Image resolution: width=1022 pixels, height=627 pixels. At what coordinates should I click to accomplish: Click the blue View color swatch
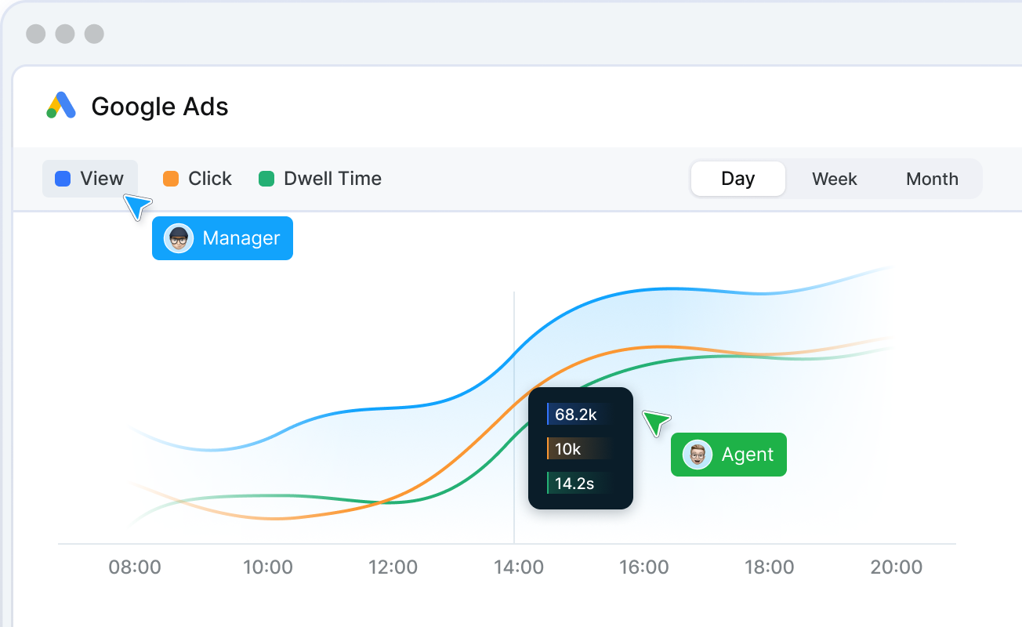point(63,179)
